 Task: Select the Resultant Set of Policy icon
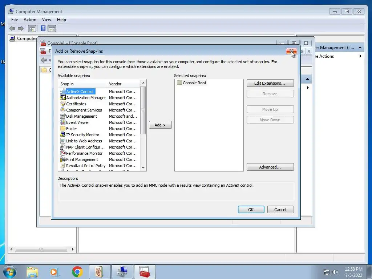(62, 166)
